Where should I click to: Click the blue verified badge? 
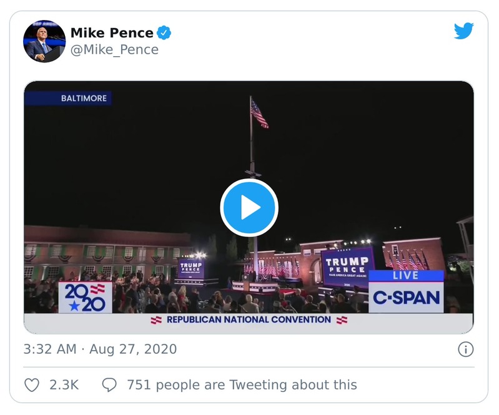pyautogui.click(x=164, y=32)
